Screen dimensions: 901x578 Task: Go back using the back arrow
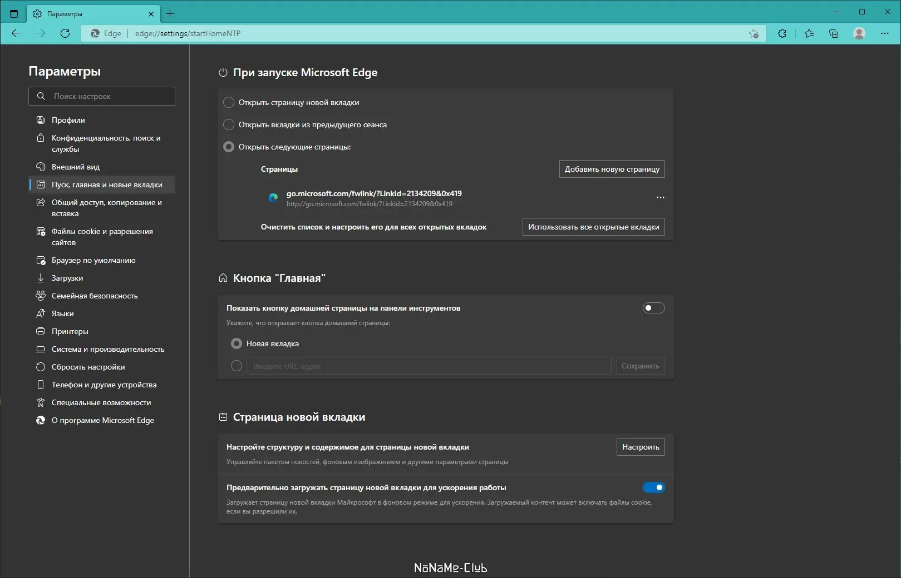click(16, 33)
